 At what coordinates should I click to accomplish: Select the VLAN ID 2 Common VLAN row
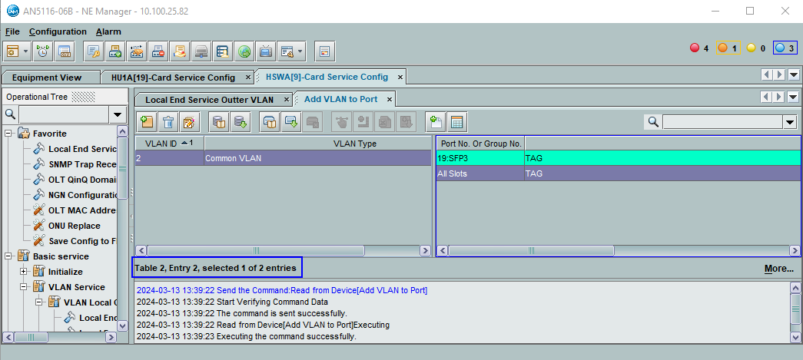coord(284,159)
